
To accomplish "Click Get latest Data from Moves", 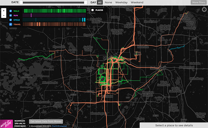I will point(46,121).
